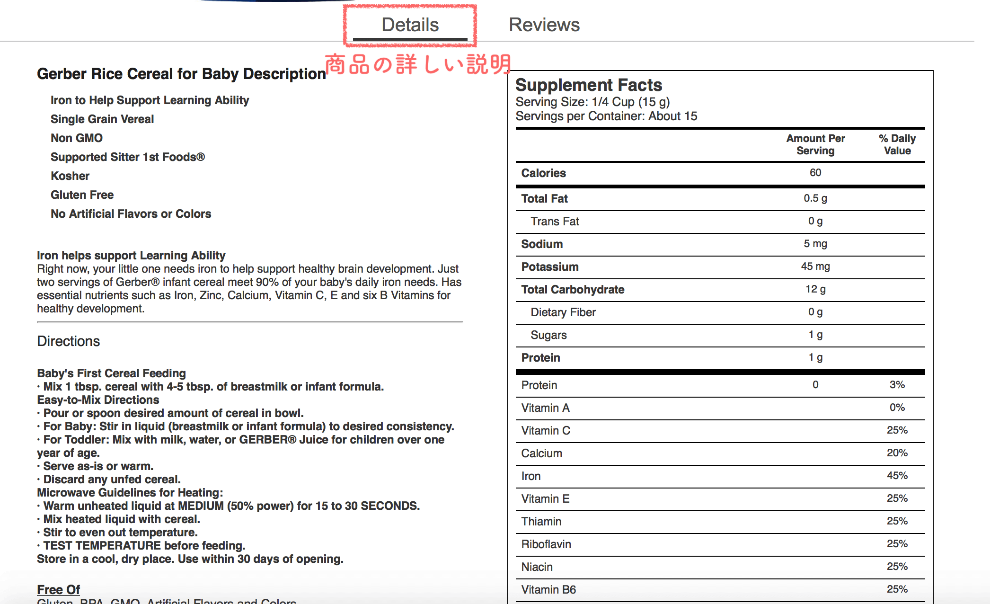Image resolution: width=990 pixels, height=604 pixels.
Task: Click the 'Kosher' feature text
Action: 70,176
